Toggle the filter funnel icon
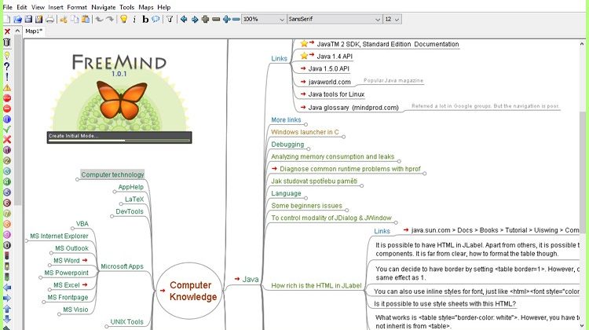The width and height of the screenshot is (589, 330). click(170, 19)
